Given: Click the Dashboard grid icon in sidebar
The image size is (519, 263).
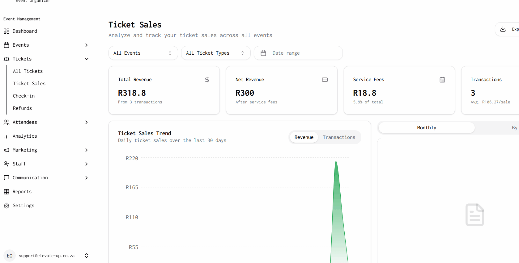Looking at the screenshot, I should (x=6, y=31).
